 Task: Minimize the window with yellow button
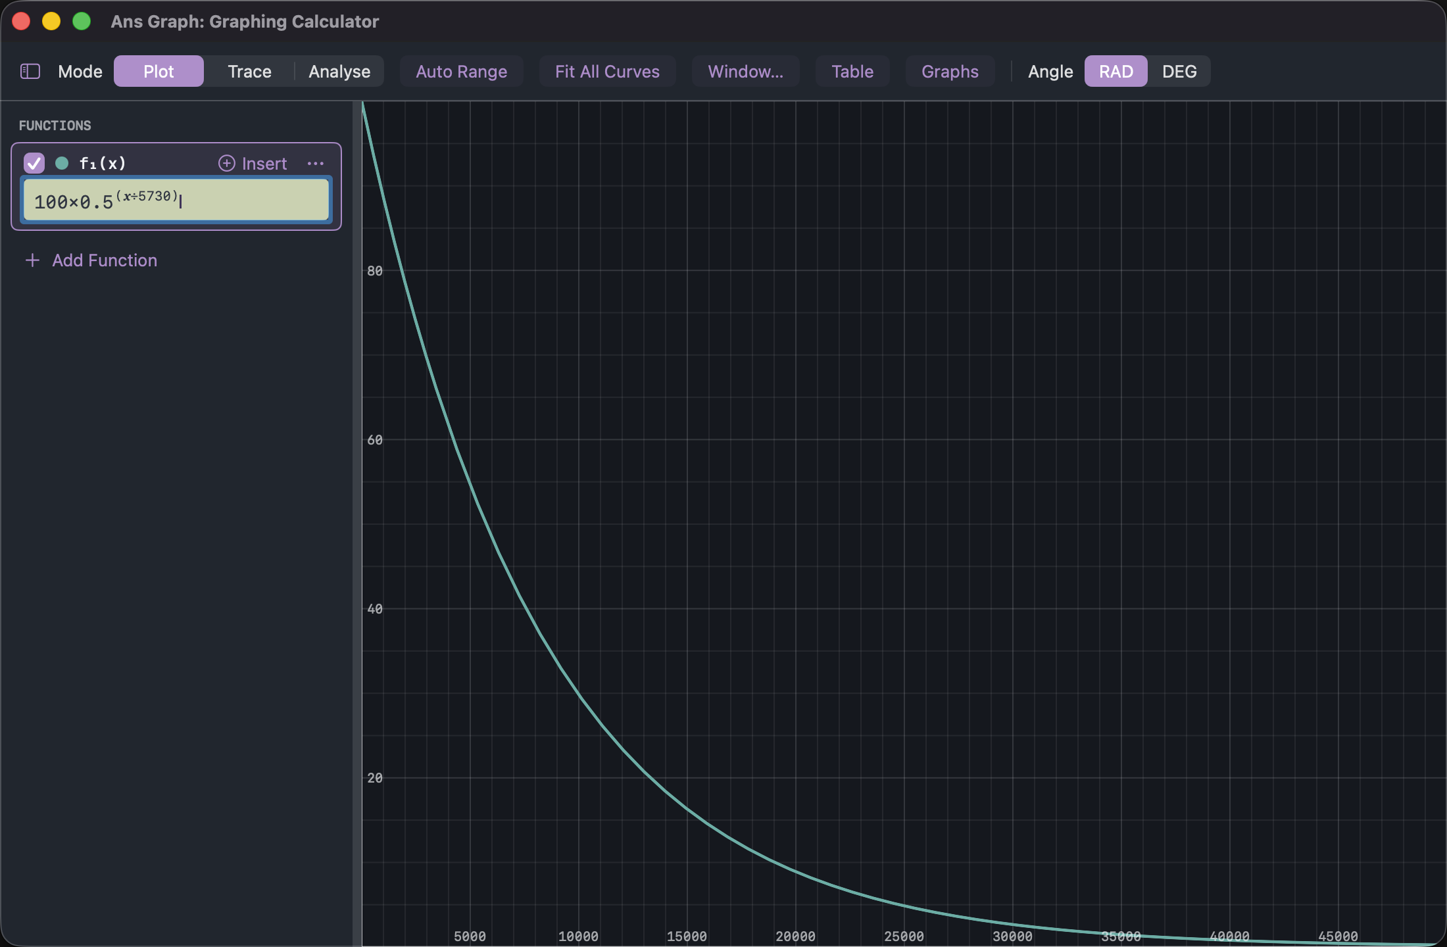[51, 21]
